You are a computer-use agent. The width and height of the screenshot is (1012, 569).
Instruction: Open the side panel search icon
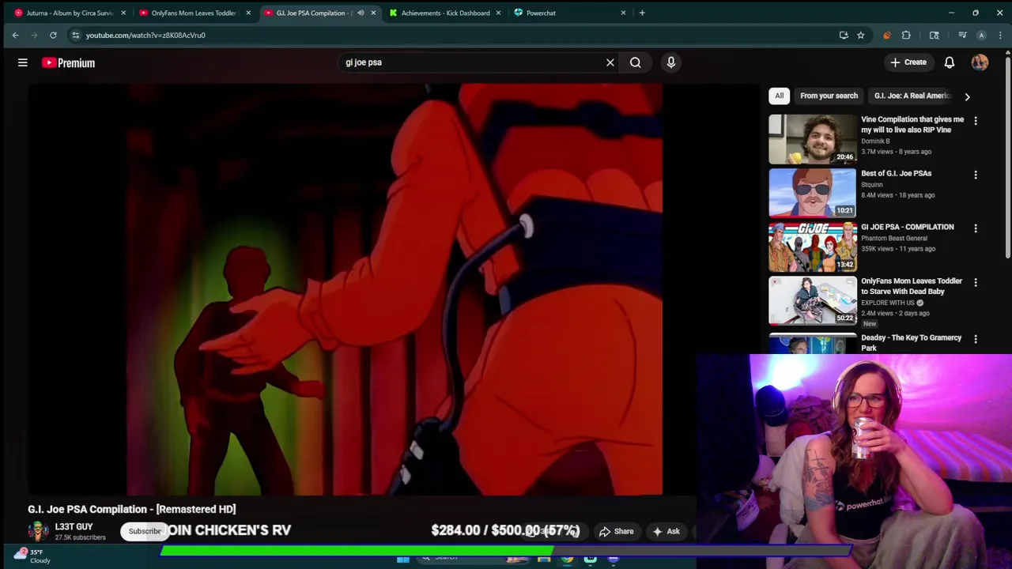click(935, 35)
